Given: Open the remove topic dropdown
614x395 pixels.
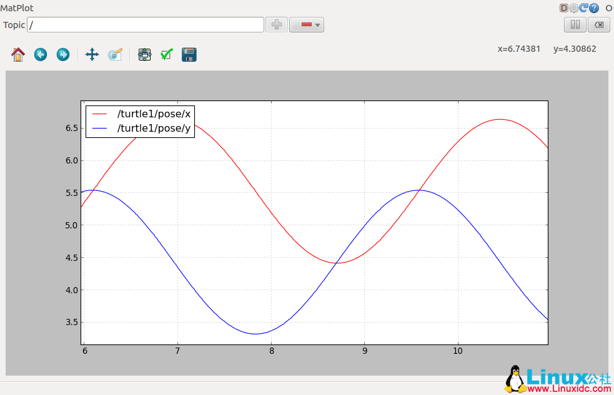Looking at the screenshot, I should click(x=307, y=24).
